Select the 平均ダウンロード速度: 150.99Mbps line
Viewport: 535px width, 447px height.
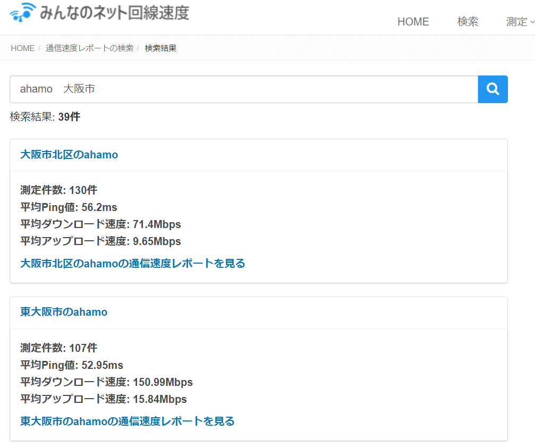coord(106,382)
